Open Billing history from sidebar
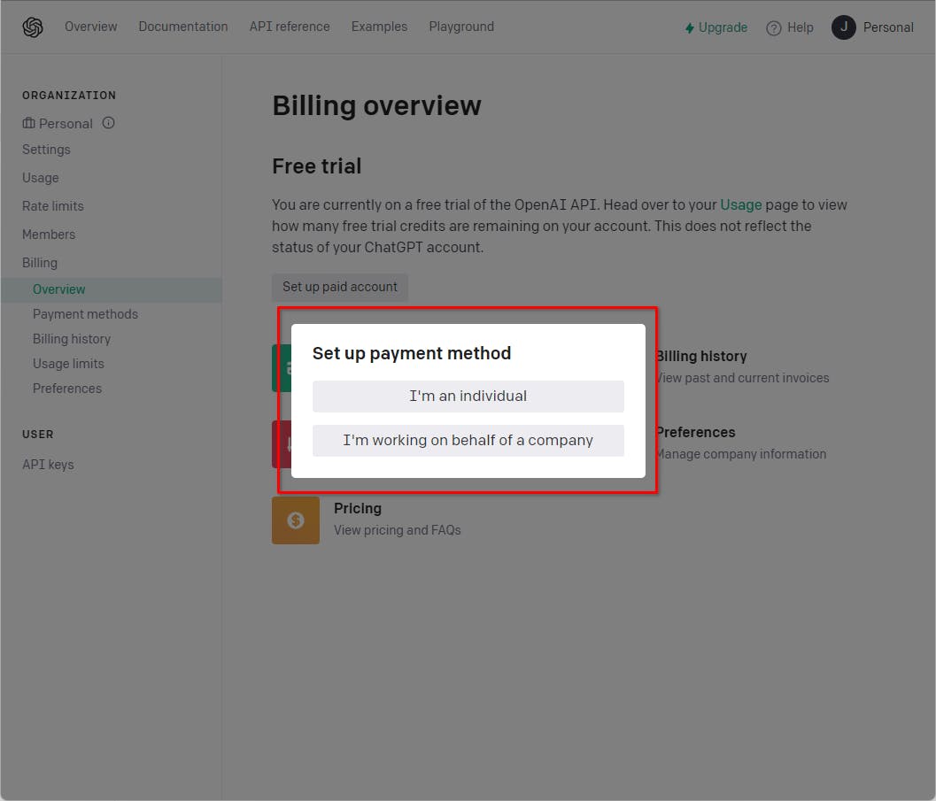This screenshot has height=801, width=936. pyautogui.click(x=72, y=339)
